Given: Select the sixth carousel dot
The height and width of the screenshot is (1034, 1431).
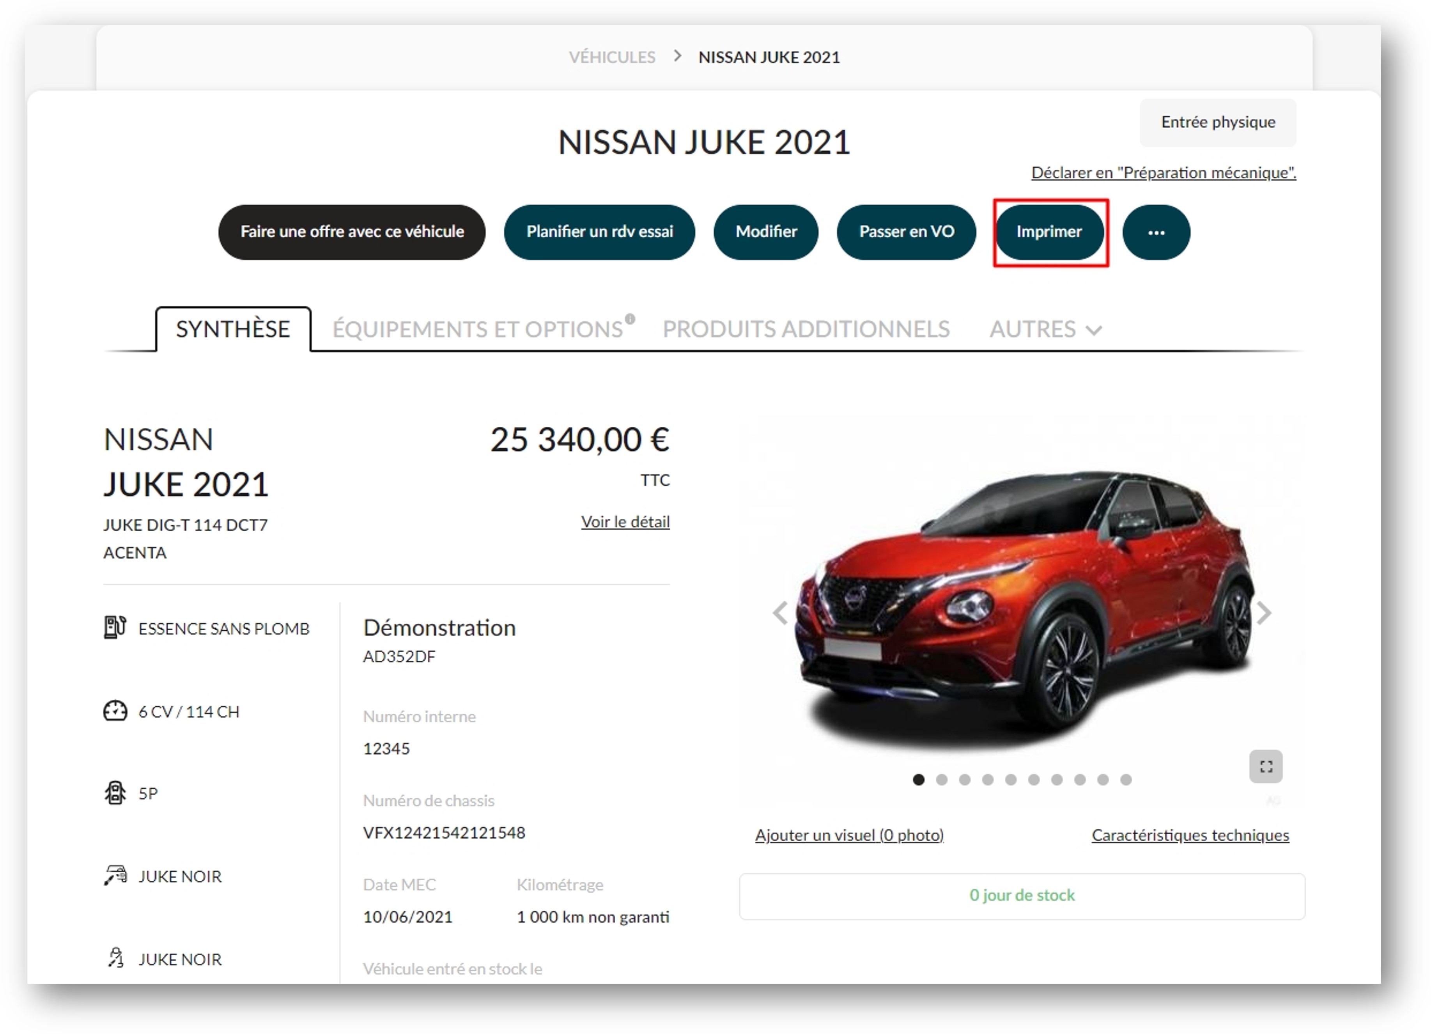Looking at the screenshot, I should [1034, 780].
